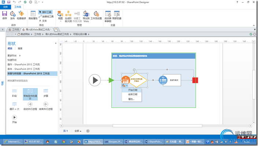Click the Help question mark icon
Viewport: 258px width, 146px height.
click(x=237, y=2)
